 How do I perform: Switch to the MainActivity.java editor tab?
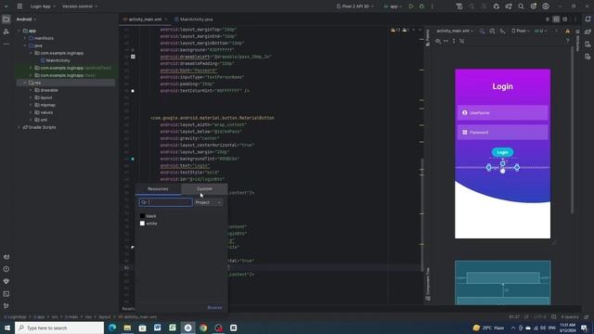194,19
